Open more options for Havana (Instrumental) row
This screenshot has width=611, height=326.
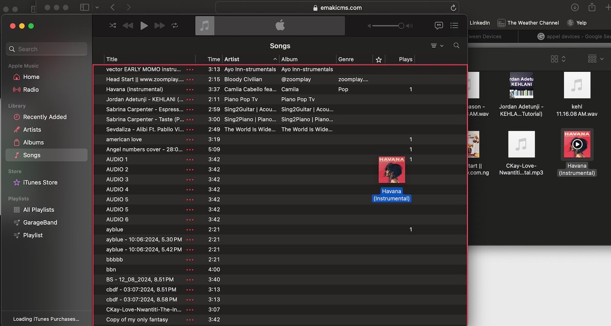tap(190, 89)
